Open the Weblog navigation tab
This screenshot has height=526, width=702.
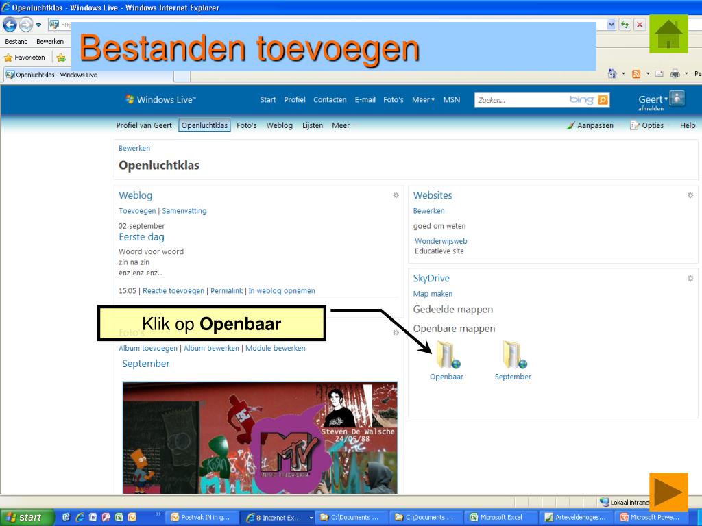[280, 125]
